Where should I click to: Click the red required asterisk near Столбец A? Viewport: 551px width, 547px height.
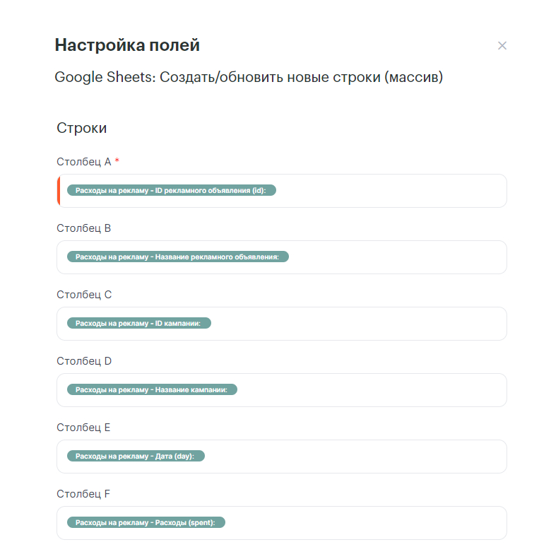click(117, 162)
